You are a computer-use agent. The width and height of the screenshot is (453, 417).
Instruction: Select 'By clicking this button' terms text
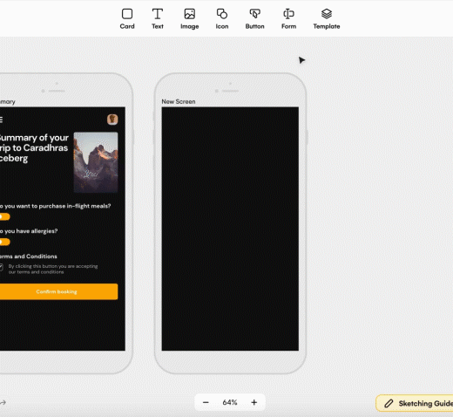click(53, 269)
